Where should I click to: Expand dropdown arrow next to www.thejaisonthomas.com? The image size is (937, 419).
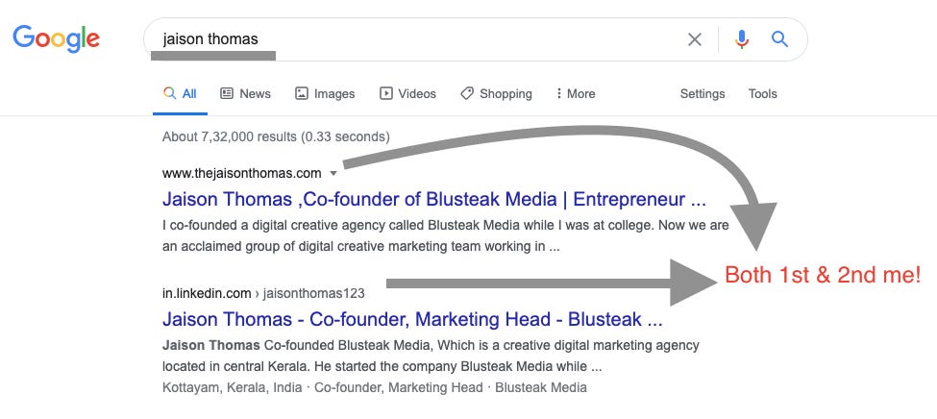(333, 174)
